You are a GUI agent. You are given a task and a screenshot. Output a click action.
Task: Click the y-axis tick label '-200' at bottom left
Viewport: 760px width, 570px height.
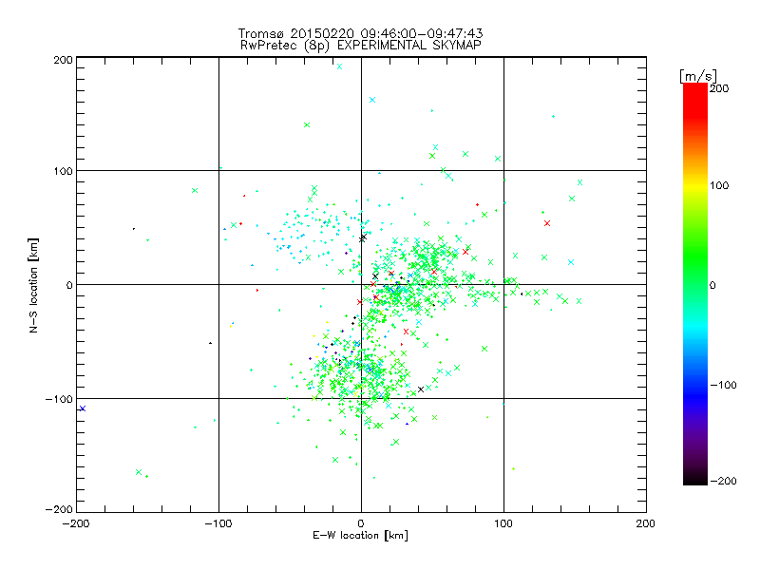[x=59, y=509]
